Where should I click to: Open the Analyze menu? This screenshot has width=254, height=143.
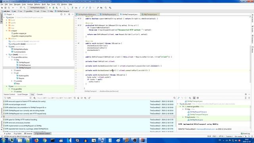click(x=30, y=4)
